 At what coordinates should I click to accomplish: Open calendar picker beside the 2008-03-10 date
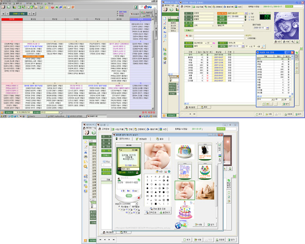[x=267, y=28]
